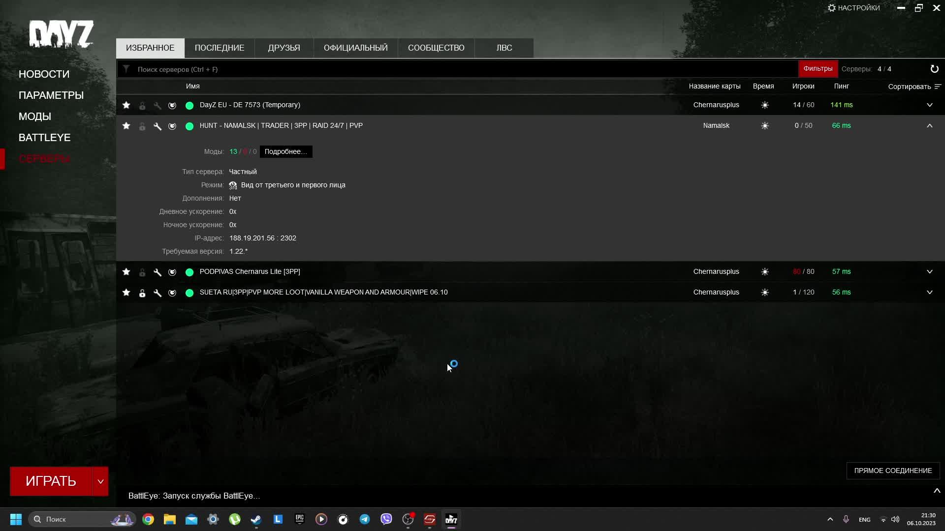This screenshot has width=945, height=531.
Task: Click the refresh server list icon
Action: click(934, 69)
